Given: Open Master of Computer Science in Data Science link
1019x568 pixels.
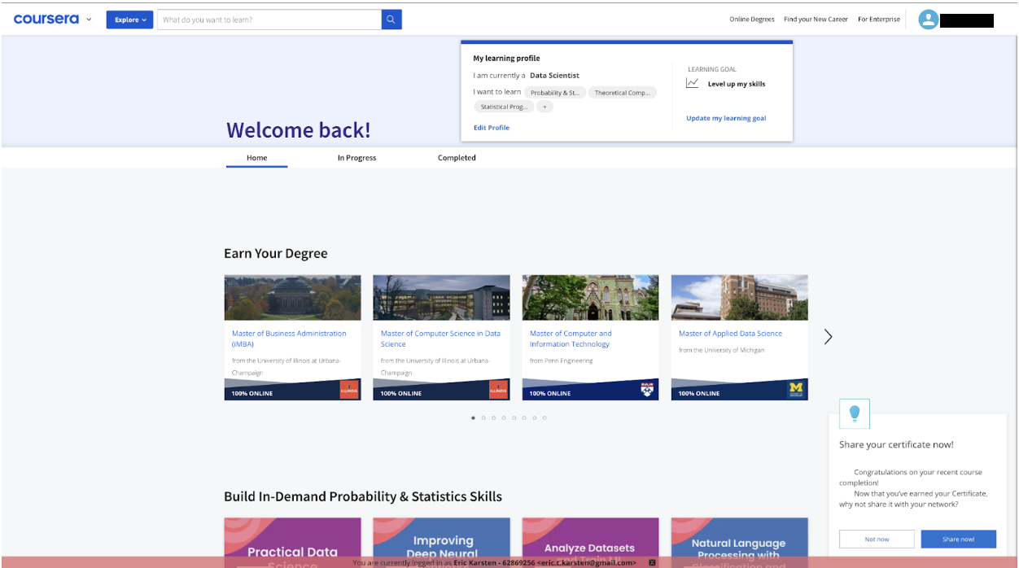Looking at the screenshot, I should coord(440,339).
